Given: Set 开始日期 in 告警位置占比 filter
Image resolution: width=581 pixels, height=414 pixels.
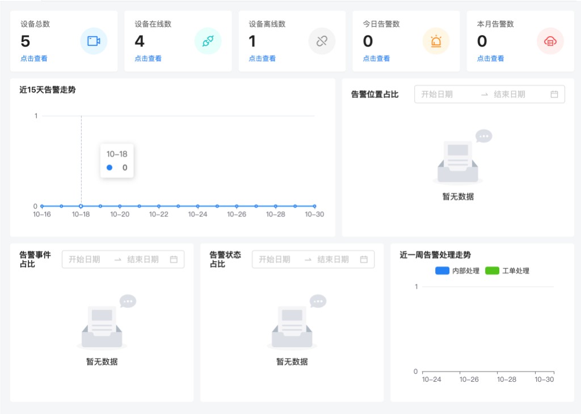Looking at the screenshot, I should [x=437, y=95].
